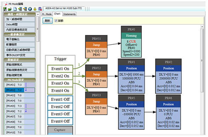Click the yellow padlock icon
208x137 pixels.
(35, 9)
